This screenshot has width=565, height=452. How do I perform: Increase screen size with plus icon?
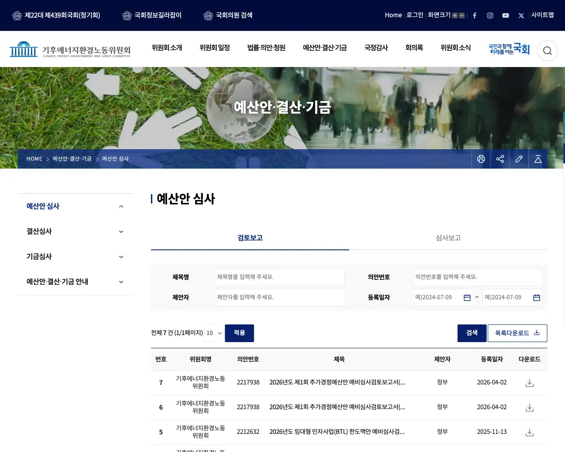click(455, 15)
